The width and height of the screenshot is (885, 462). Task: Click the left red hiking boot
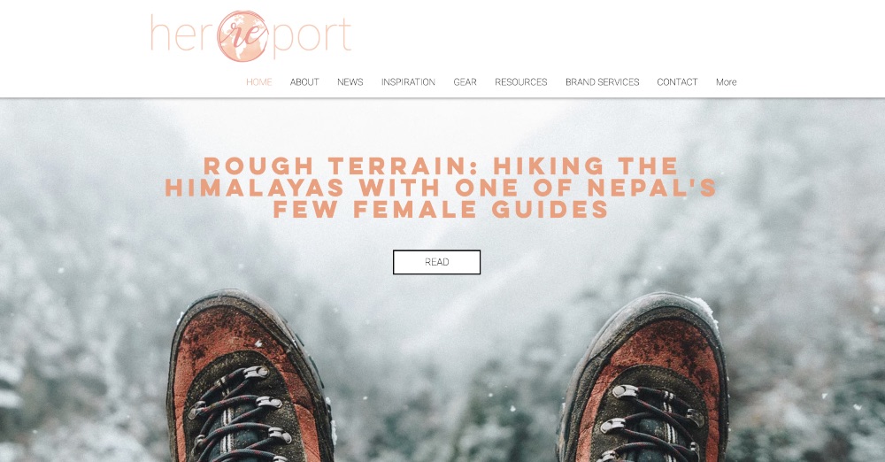[249, 379]
